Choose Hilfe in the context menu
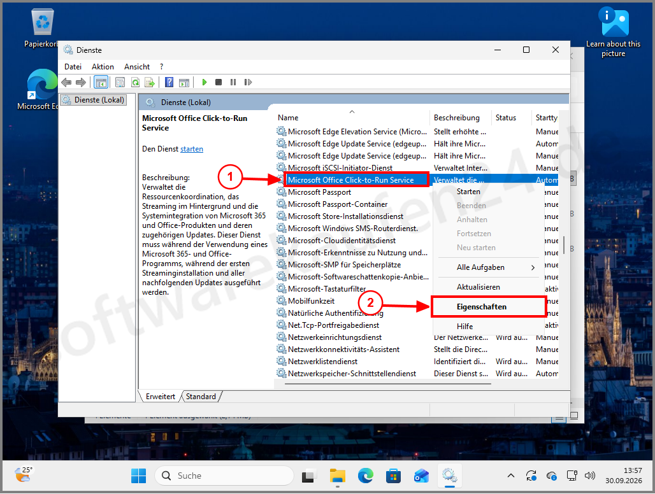The width and height of the screenshot is (655, 494). pos(487,327)
